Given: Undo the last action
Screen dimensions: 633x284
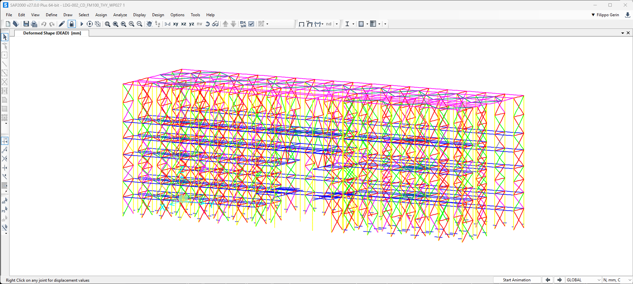Looking at the screenshot, I should (44, 24).
